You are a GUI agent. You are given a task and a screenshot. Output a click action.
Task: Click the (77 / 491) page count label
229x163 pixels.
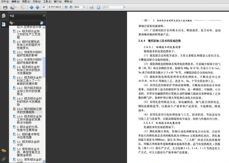(x=55, y=7)
